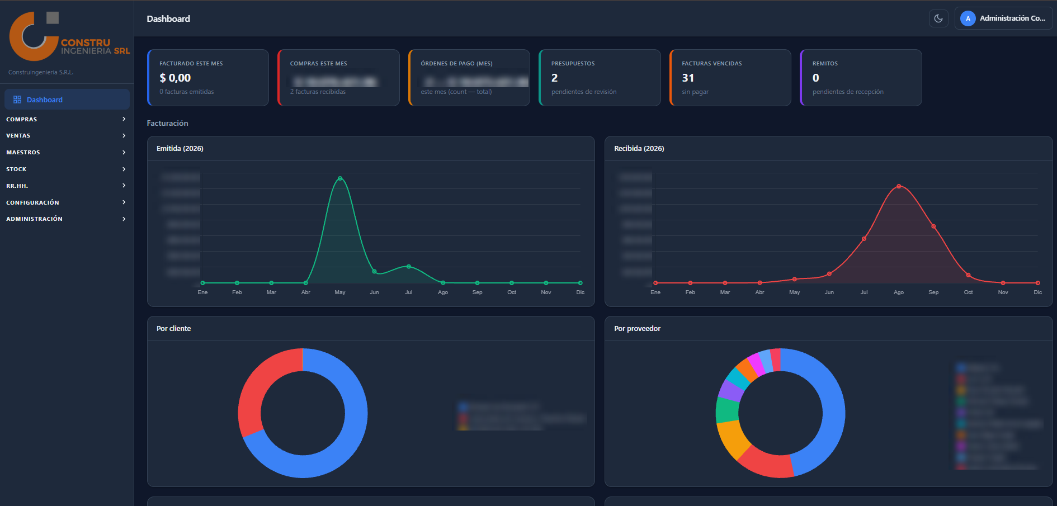
Task: Click the Jul data point on Emitida chart
Action: pos(409,267)
